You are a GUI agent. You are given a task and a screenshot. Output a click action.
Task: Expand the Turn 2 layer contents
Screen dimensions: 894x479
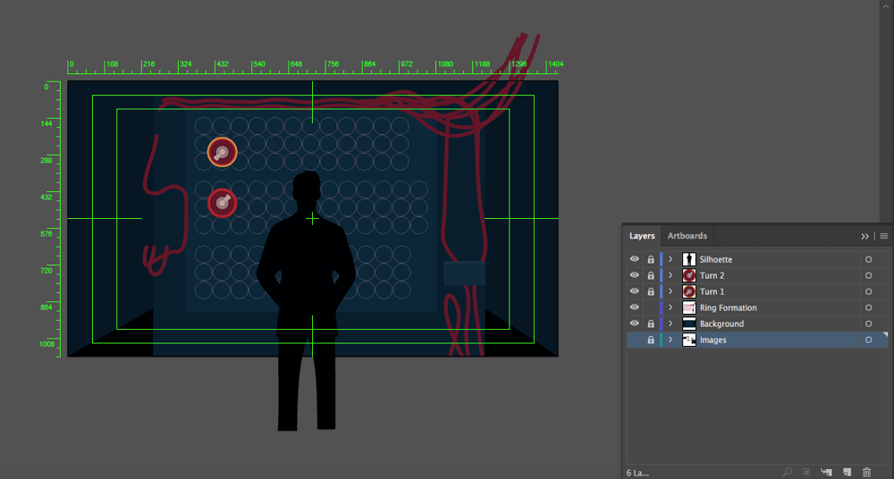(670, 275)
